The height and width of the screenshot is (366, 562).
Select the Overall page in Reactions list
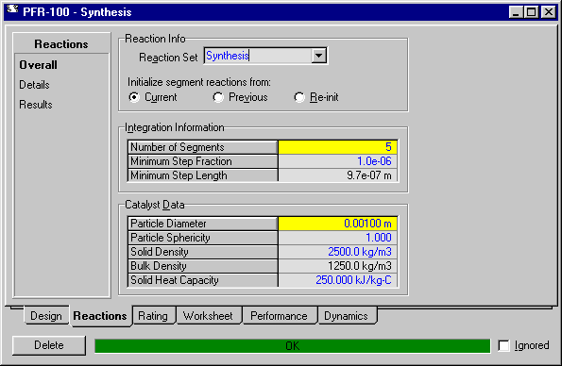tap(39, 65)
